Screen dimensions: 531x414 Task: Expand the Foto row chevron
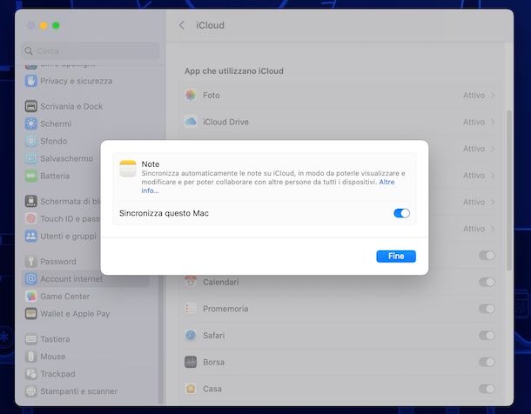click(x=493, y=96)
